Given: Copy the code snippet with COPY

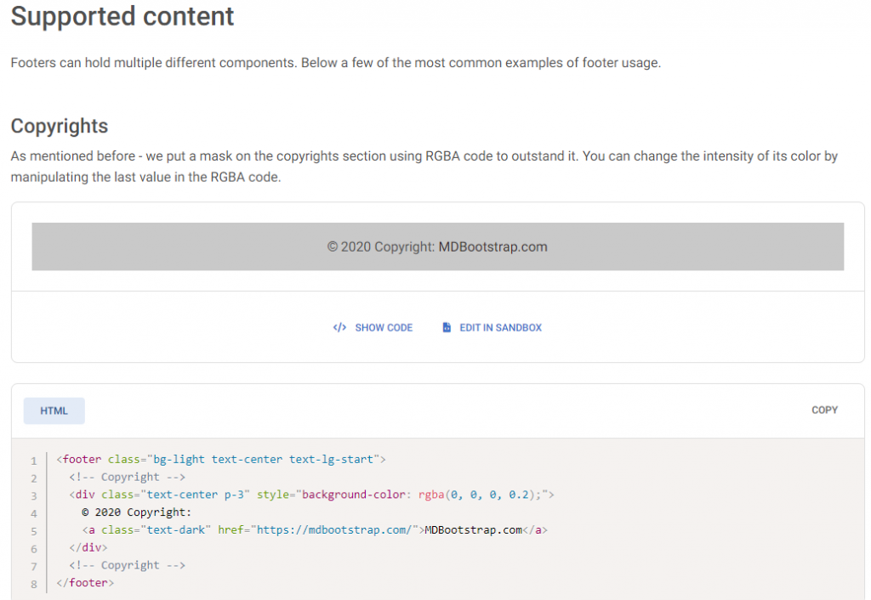Looking at the screenshot, I should (x=824, y=410).
